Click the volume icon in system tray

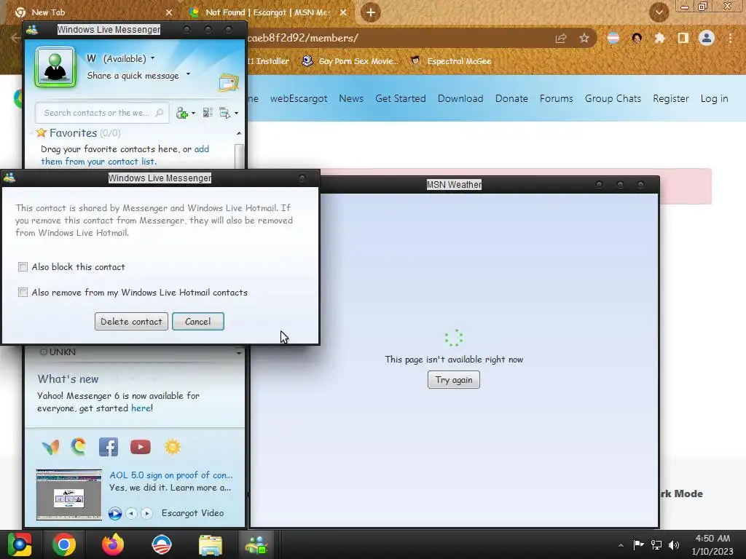click(674, 545)
